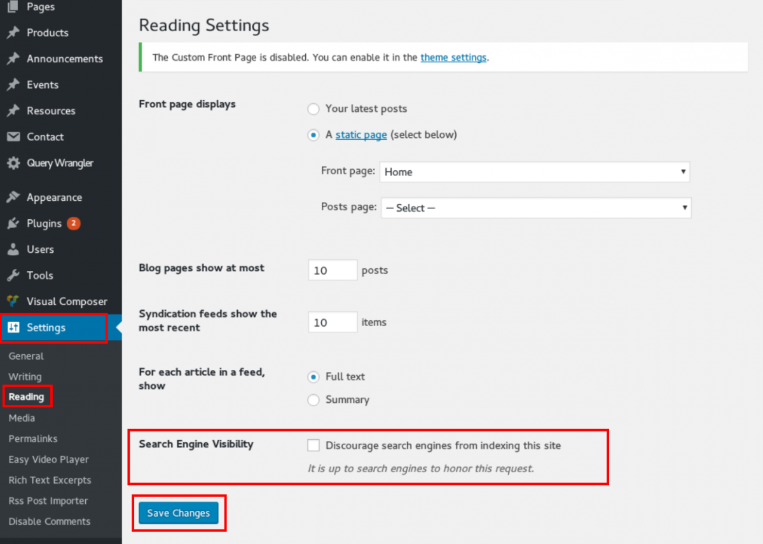
Task: Click the Appearance paintbrush icon
Action: click(13, 198)
